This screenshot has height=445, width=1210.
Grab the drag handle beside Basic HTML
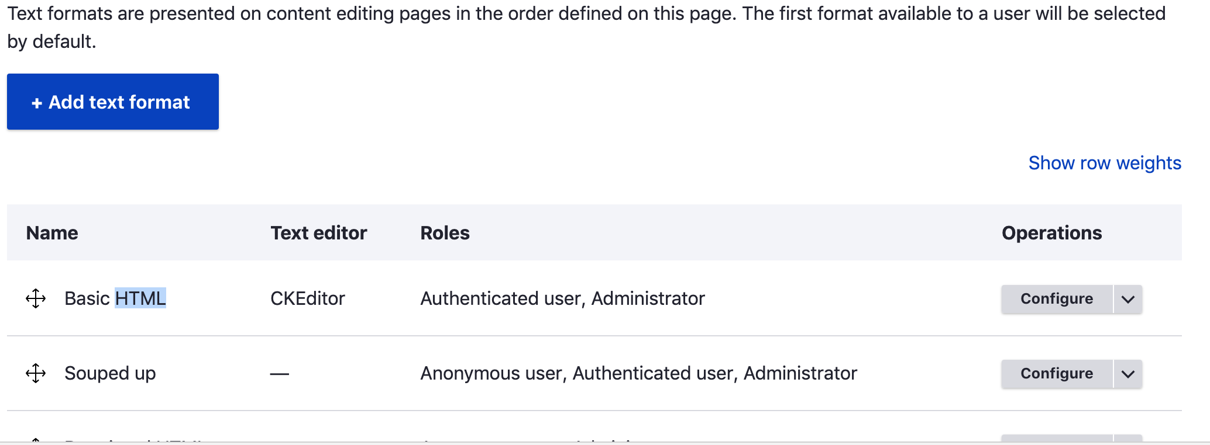tap(36, 299)
